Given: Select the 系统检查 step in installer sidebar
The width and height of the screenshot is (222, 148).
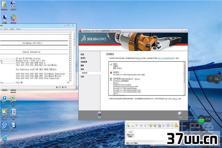Looking at the screenshot, I should (84, 62).
